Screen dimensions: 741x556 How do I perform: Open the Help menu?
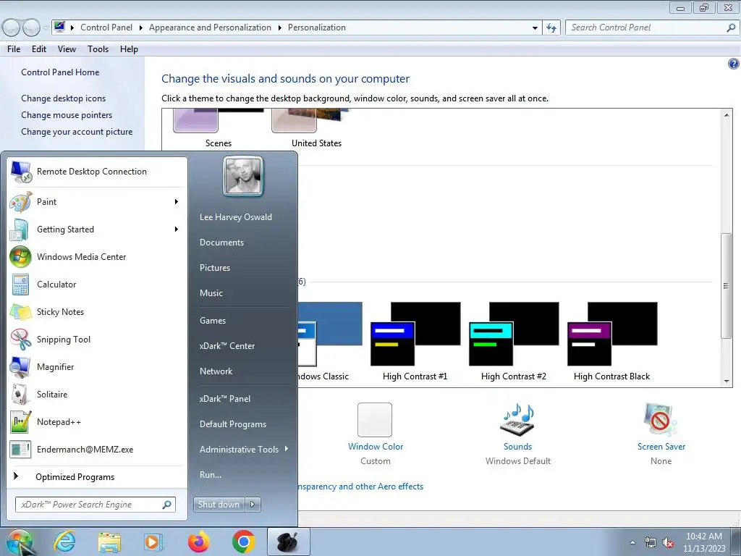(x=129, y=49)
